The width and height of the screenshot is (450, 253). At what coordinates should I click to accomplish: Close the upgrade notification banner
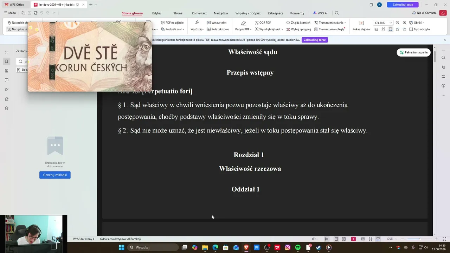[445, 40]
